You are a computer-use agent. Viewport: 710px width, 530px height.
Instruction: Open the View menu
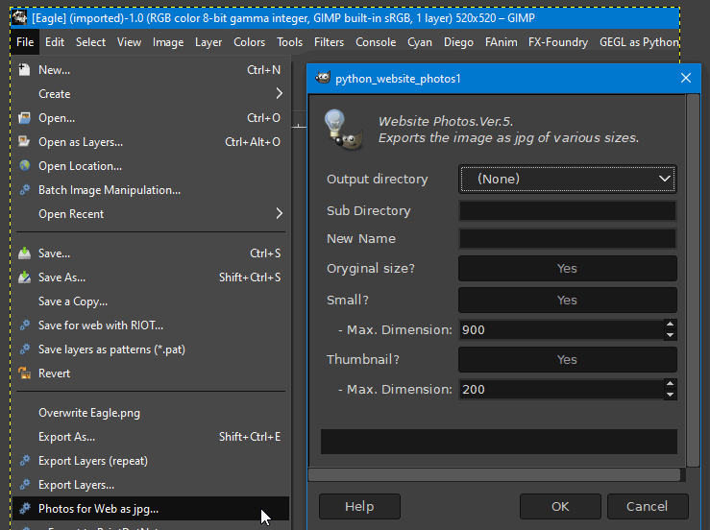pyautogui.click(x=129, y=42)
